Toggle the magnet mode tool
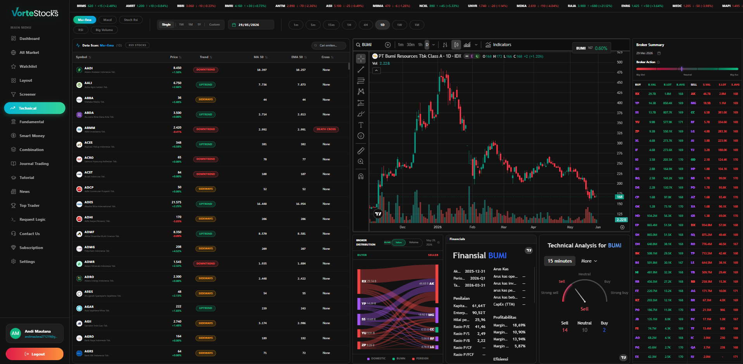 pos(361,176)
